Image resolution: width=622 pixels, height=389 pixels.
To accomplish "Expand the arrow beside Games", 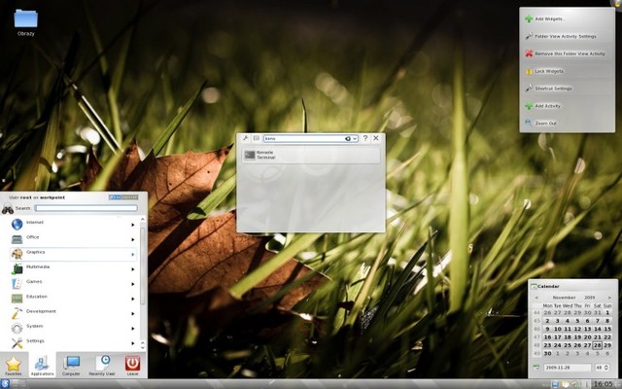I will pos(133,284).
